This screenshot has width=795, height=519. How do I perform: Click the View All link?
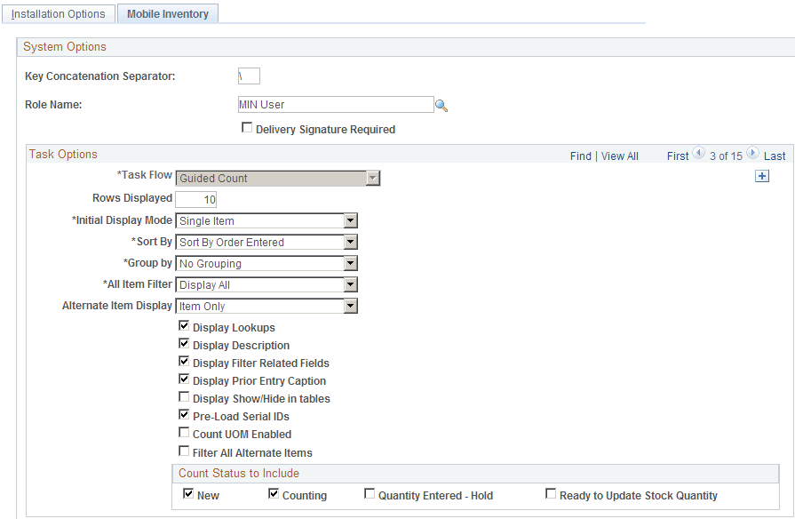619,156
